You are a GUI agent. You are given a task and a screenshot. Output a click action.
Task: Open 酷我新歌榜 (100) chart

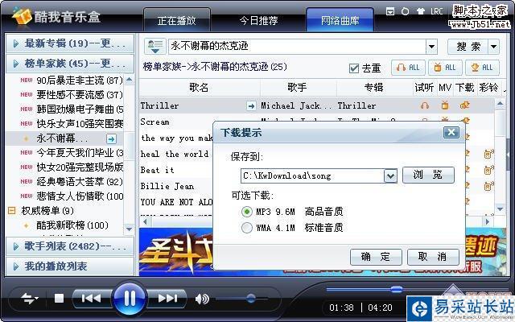coord(72,225)
